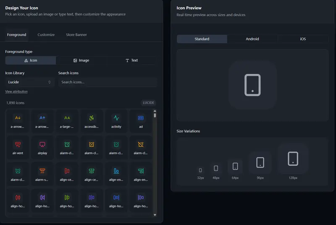Image resolution: width=336 pixels, height=225 pixels.
Task: Choose the crossed-out alarm-clock-off icon
Action: 141,148
